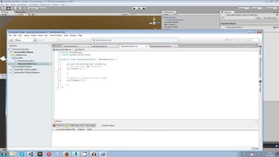Open Unity from Windows taskbar

[x=31, y=154]
